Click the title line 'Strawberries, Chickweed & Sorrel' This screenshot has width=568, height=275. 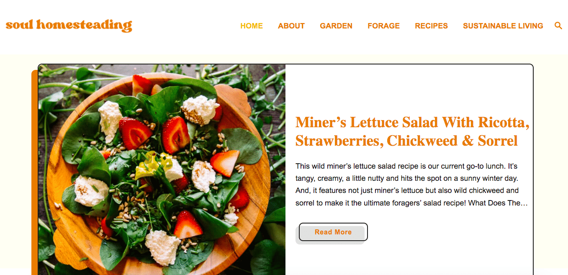[x=406, y=141]
